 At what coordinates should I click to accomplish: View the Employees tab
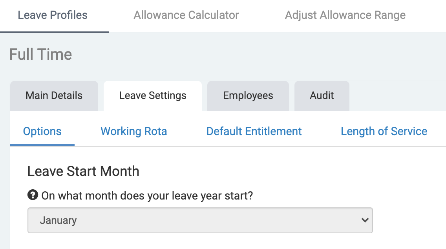pos(248,95)
